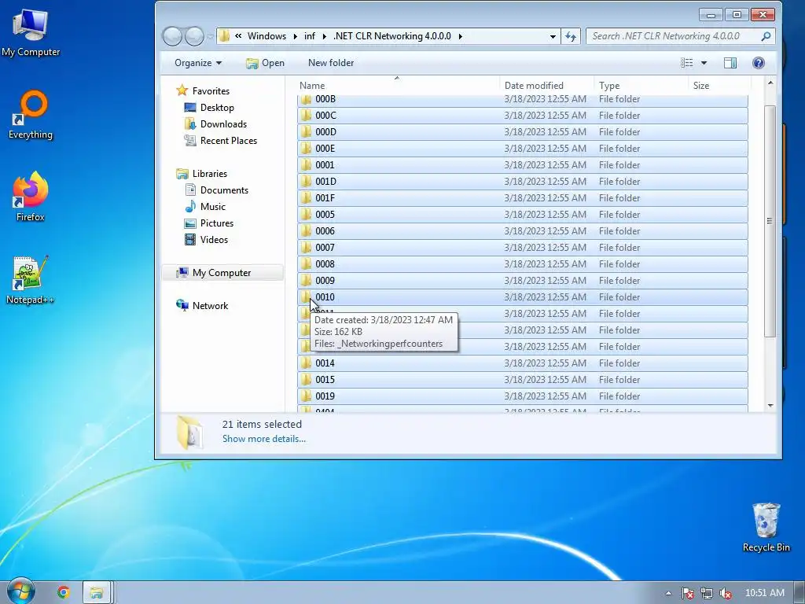This screenshot has height=604, width=805.
Task: Click the search magnifier icon
Action: (766, 36)
